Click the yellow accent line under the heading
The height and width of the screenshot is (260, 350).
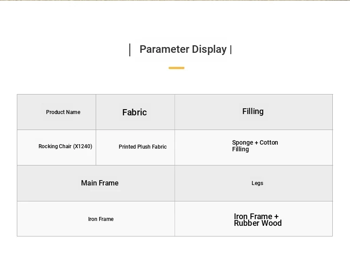click(x=176, y=68)
